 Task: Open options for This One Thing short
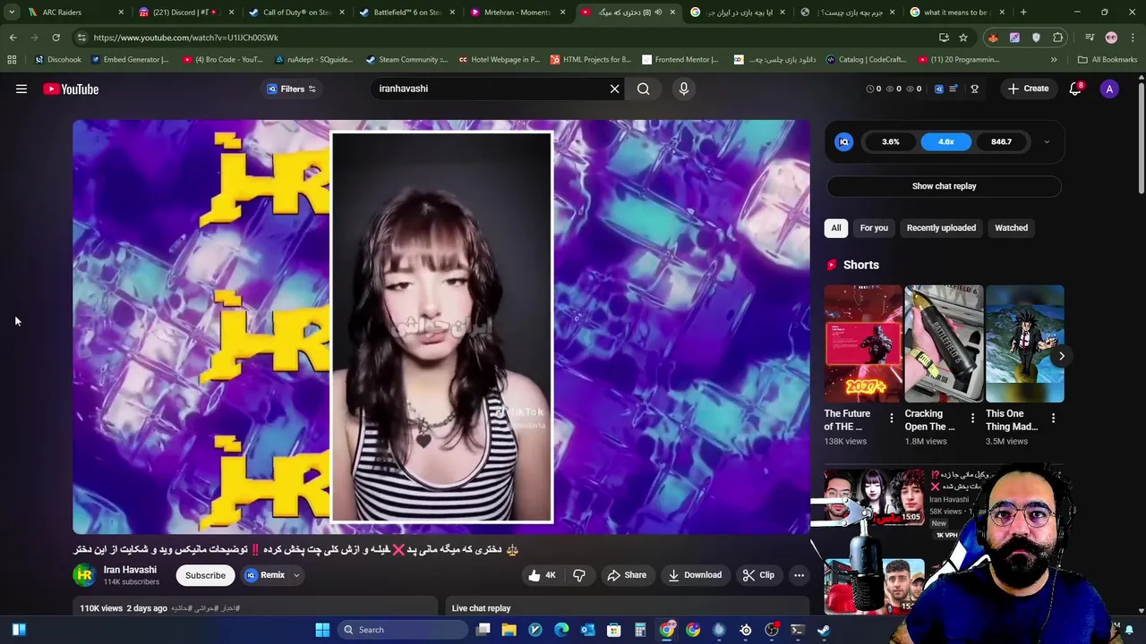pyautogui.click(x=1053, y=418)
